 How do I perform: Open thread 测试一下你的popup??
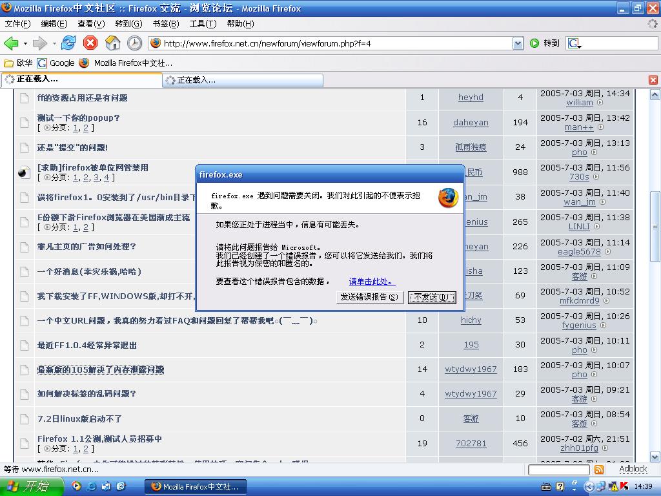[x=78, y=118]
